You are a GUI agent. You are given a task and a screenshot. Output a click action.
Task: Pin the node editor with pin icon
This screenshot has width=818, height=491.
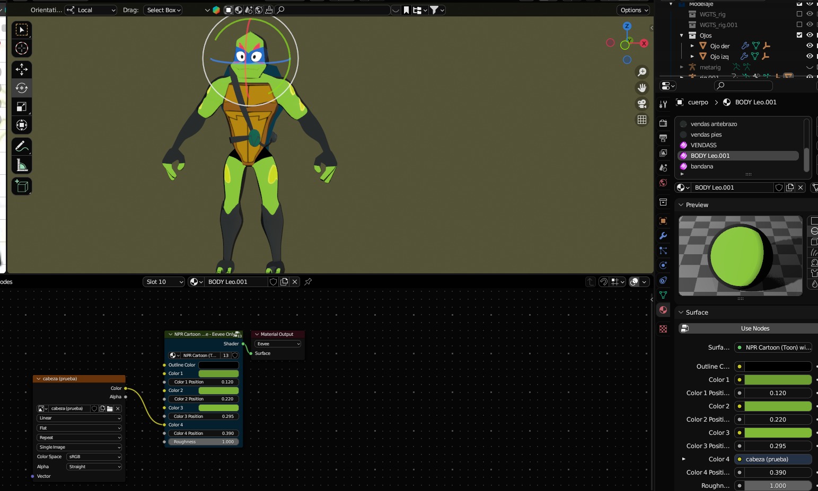(308, 282)
